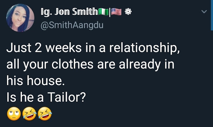Image resolution: width=213 pixels, height=127 pixels.
Task: Open the @SmithAangdu handle profile
Action: [x=72, y=25]
